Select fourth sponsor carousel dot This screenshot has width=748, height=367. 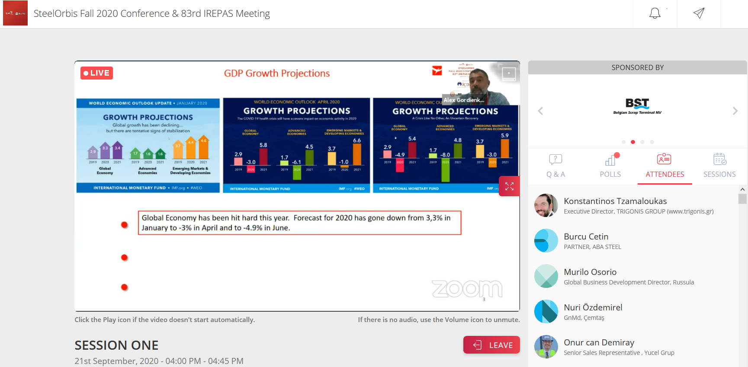click(652, 142)
